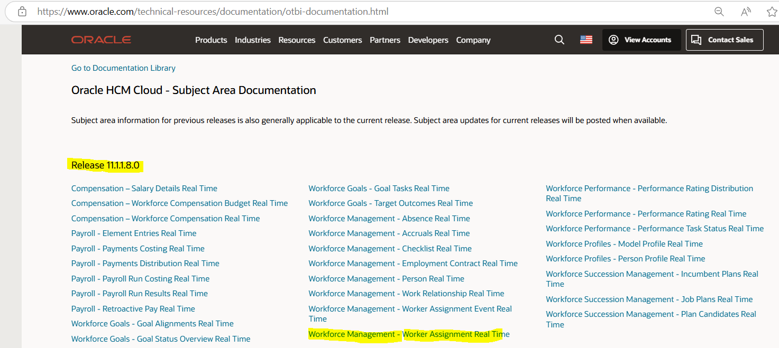Open Workforce Goals - Target Outcomes Real Time

[391, 203]
